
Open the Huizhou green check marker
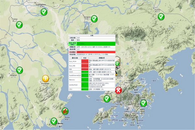pyautogui.click(x=161, y=16)
